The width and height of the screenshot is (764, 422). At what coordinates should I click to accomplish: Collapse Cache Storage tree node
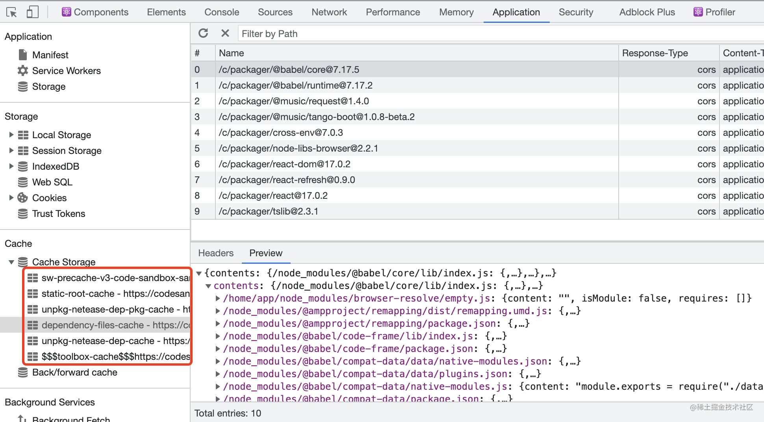click(x=11, y=262)
